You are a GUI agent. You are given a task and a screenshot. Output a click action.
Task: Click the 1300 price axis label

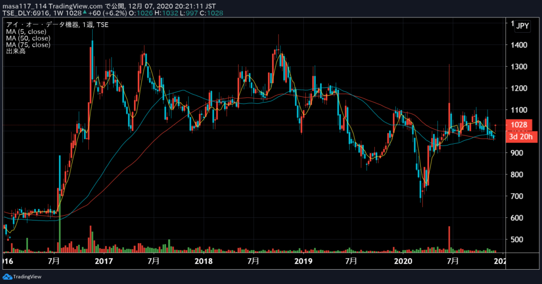(x=519, y=67)
